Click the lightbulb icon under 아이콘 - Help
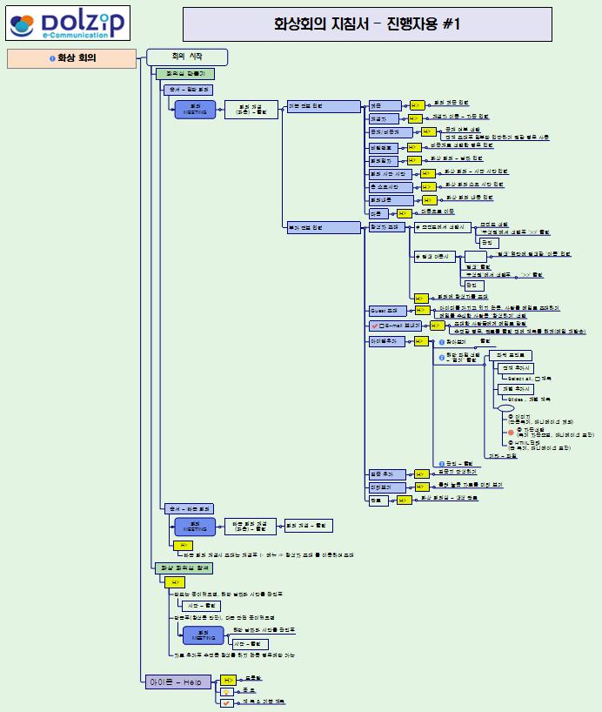The width and height of the screenshot is (602, 712). (226, 690)
